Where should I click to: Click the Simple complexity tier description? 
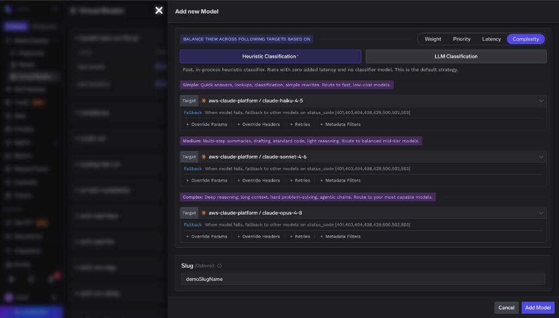click(x=287, y=85)
